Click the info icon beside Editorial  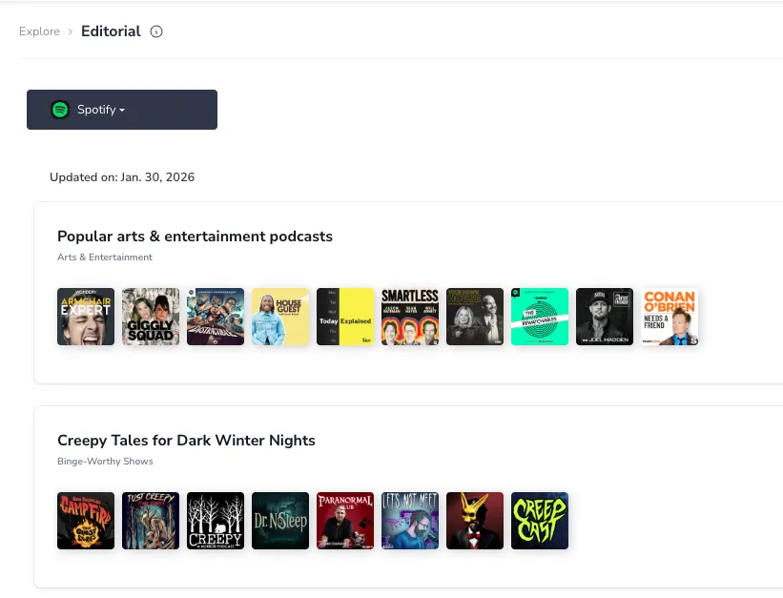(156, 31)
